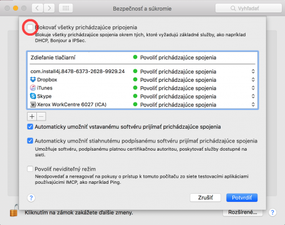The image size is (285, 225).
Task: Click the Zrušiť button
Action: [x=205, y=197]
